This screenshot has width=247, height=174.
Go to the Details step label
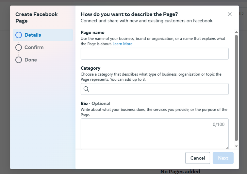coord(33,35)
